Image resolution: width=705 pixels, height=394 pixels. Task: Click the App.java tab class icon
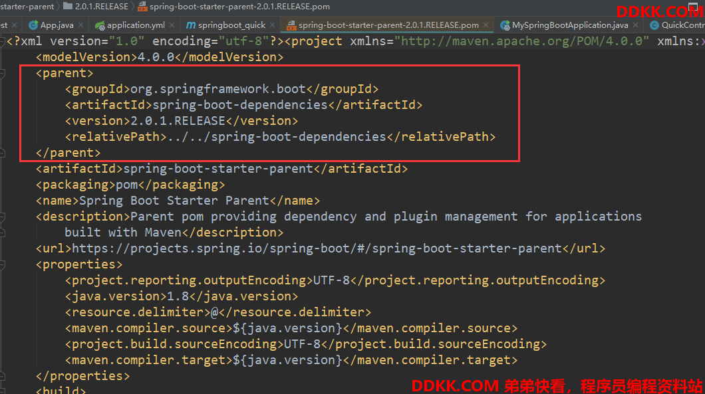pyautogui.click(x=33, y=25)
